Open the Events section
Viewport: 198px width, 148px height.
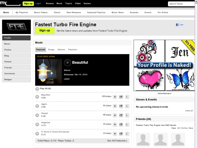click(148, 12)
